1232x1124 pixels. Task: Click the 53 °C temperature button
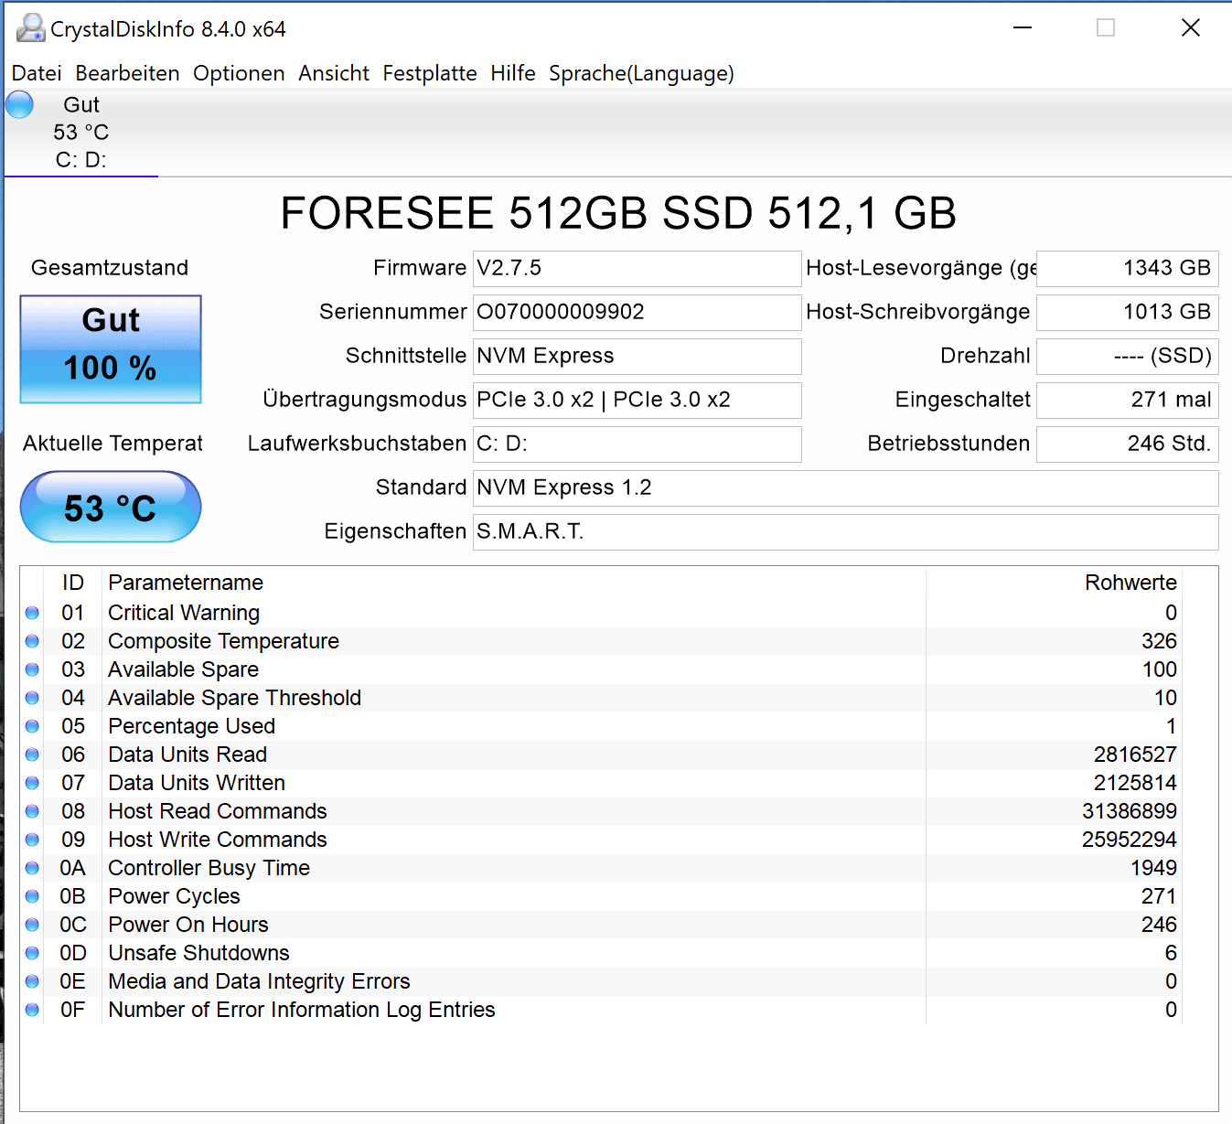pos(111,507)
